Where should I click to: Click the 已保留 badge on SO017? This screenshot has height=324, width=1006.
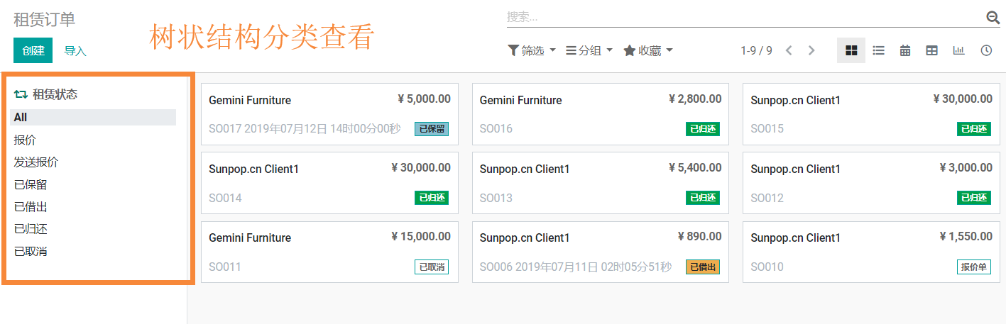click(432, 129)
